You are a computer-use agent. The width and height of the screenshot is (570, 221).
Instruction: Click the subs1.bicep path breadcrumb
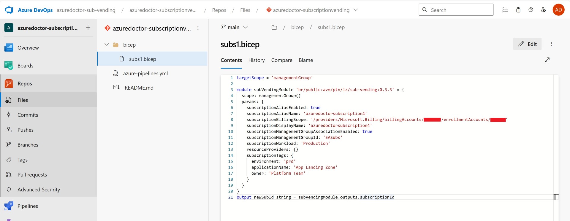(331, 27)
